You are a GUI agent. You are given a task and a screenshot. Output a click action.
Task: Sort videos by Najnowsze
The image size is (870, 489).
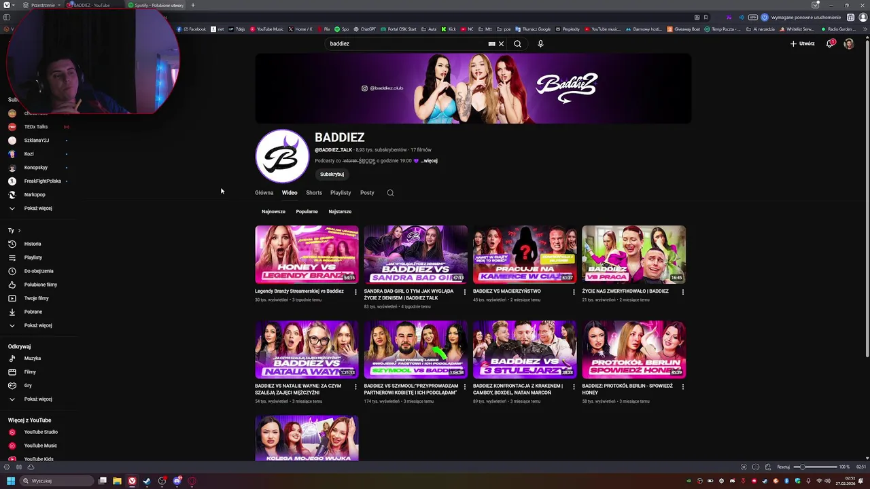tap(273, 211)
